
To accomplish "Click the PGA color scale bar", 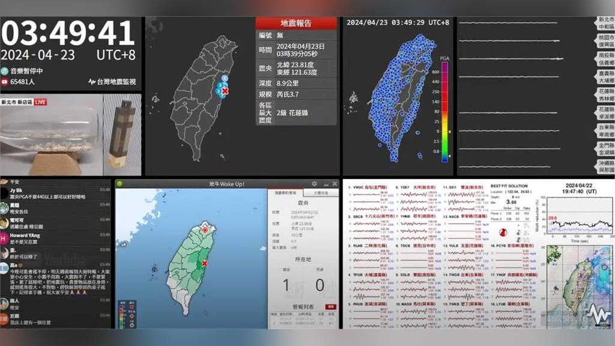I will coord(444,111).
